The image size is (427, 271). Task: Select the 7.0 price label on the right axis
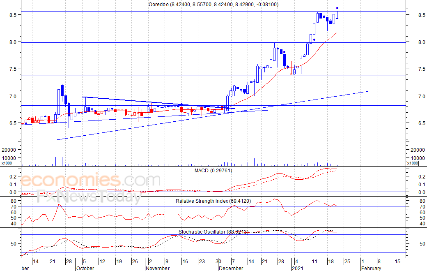(422, 96)
